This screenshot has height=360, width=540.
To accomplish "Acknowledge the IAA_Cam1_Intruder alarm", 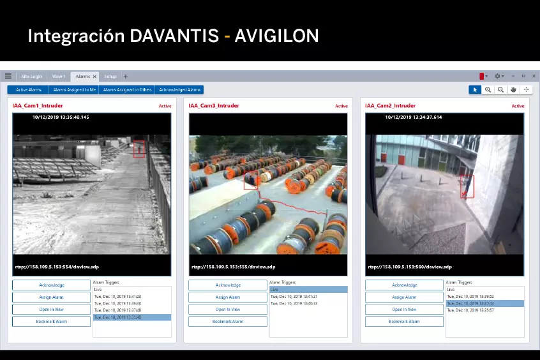I will coord(51,285).
